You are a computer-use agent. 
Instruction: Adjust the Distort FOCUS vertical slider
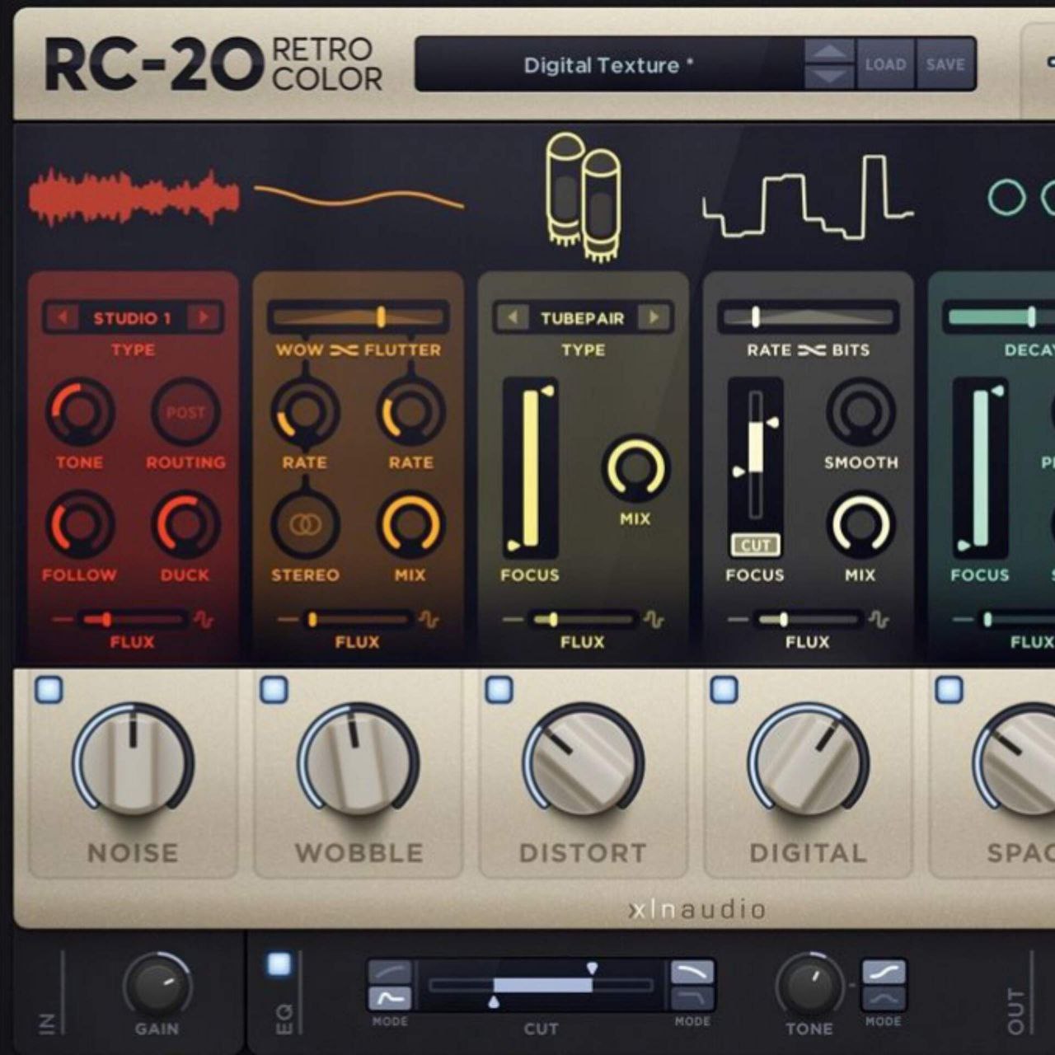pos(530,468)
